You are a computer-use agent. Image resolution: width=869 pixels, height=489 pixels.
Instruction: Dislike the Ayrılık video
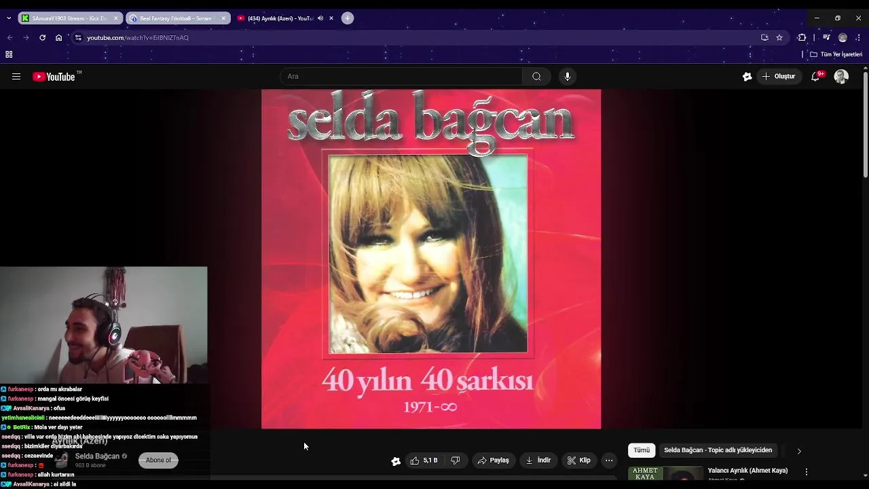coord(455,460)
